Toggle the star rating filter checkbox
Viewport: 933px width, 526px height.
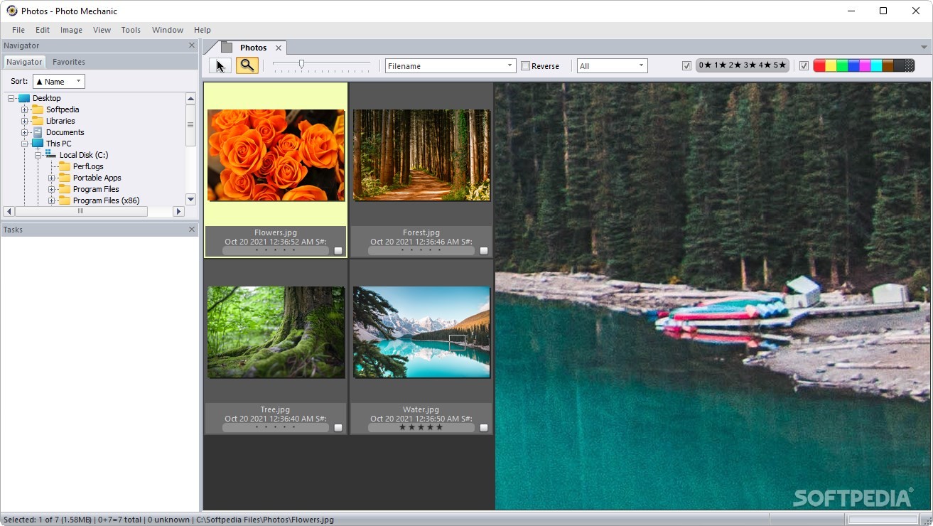pos(686,65)
